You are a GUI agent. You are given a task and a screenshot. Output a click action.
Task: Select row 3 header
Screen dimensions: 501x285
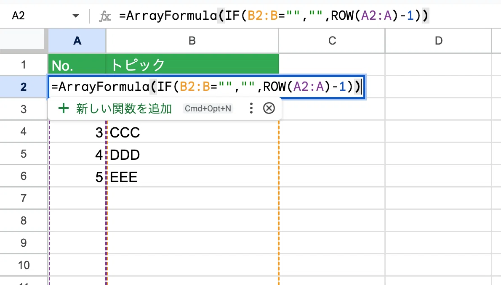click(24, 109)
